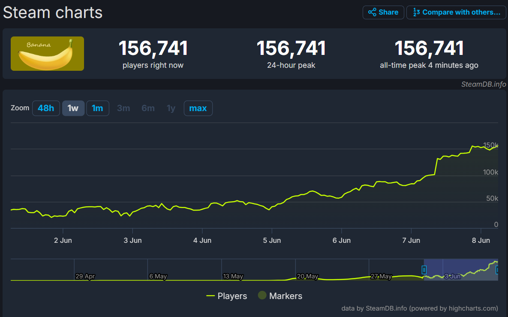Click the 5 Jun axis label
508x317 pixels.
pyautogui.click(x=272, y=241)
